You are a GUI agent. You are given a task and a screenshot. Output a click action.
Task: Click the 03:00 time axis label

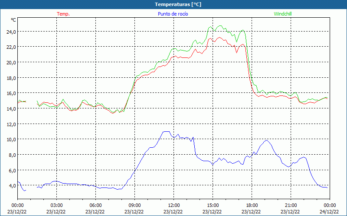[x=56, y=206]
